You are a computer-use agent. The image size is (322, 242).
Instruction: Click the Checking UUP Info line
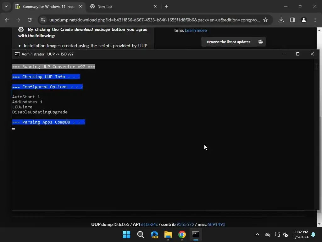point(46,77)
